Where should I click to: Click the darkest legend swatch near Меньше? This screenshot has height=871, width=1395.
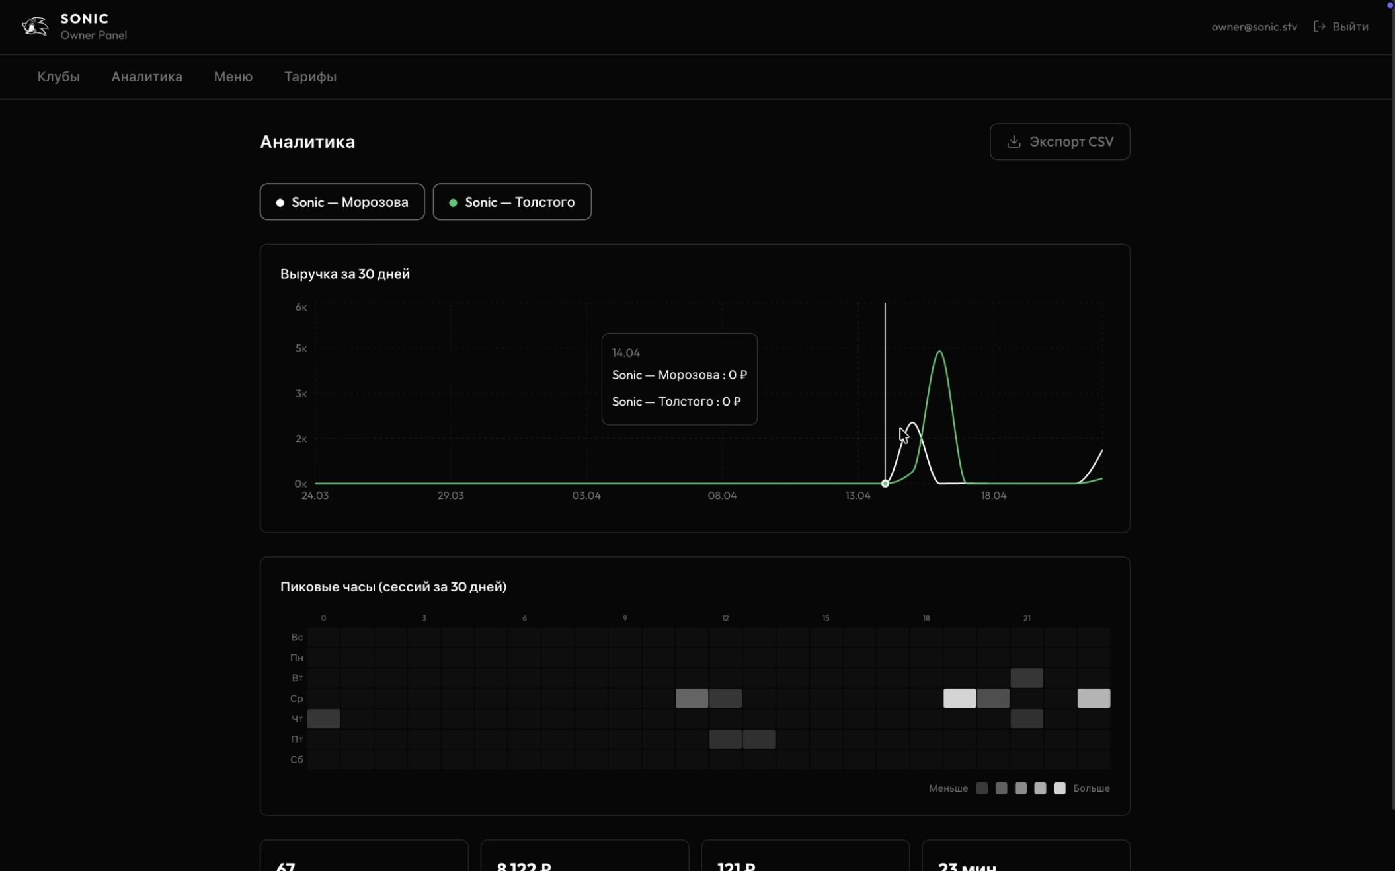[x=982, y=788]
